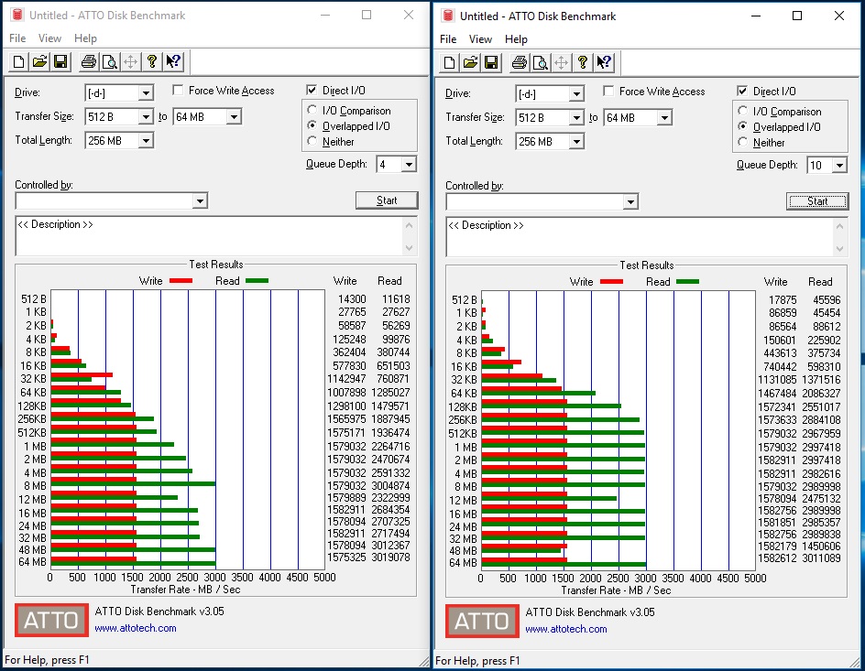Screen dimensions: 865x671
Task: Click the ATTO logo in left window
Action: (x=51, y=621)
